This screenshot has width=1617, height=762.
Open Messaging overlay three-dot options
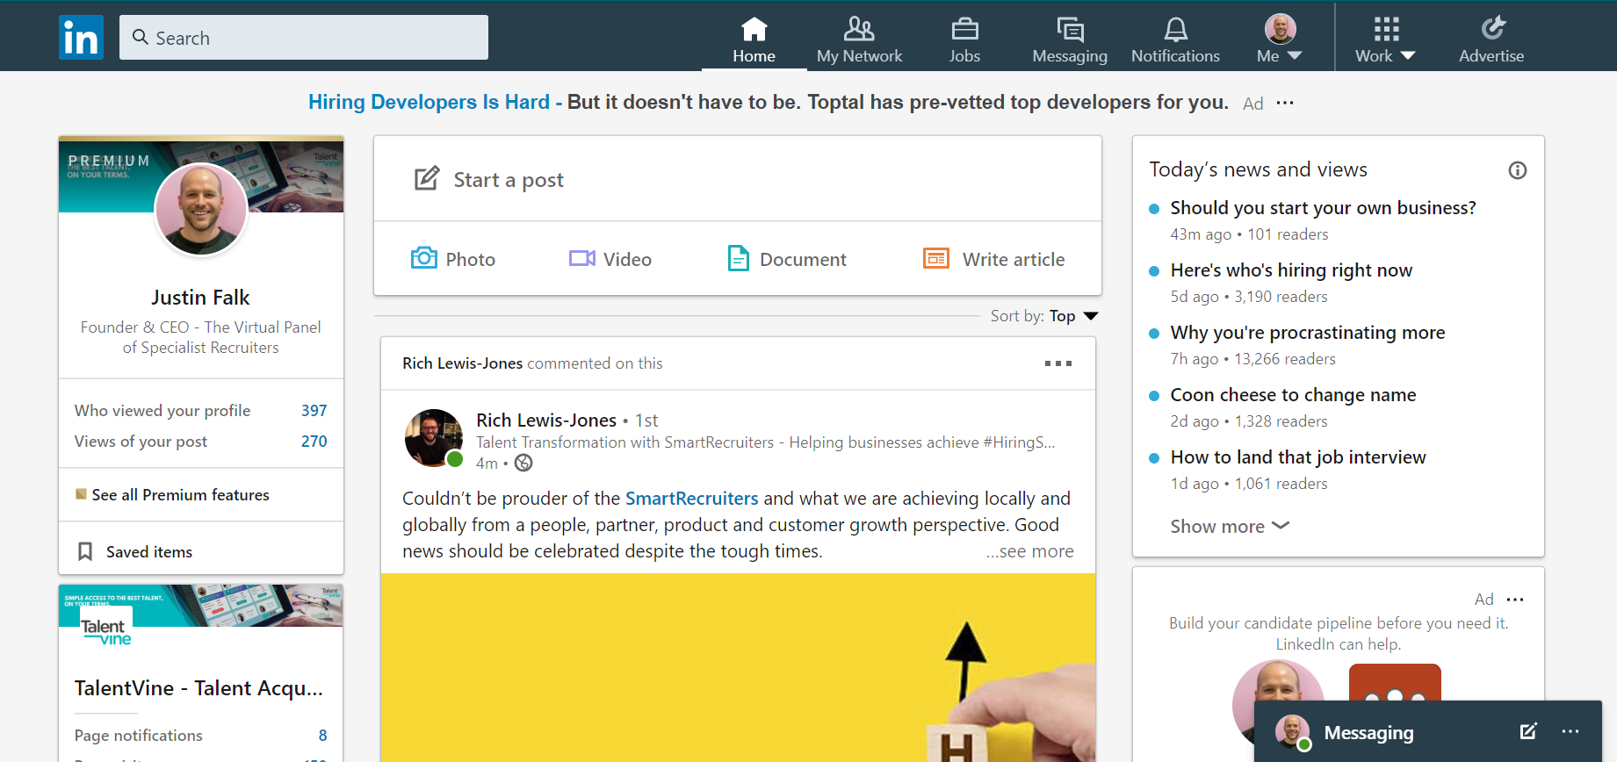(x=1570, y=731)
